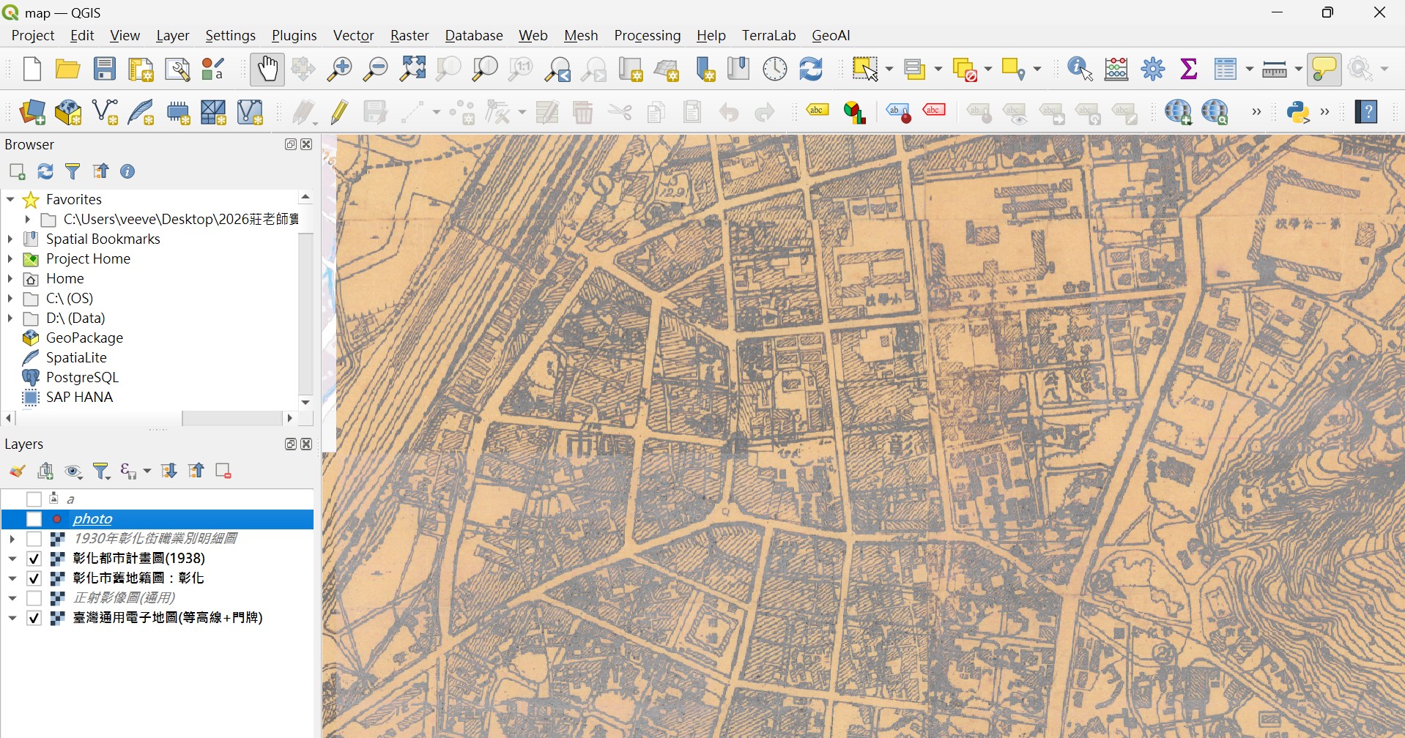Image resolution: width=1405 pixels, height=738 pixels.
Task: Open the Project menu
Action: [33, 35]
